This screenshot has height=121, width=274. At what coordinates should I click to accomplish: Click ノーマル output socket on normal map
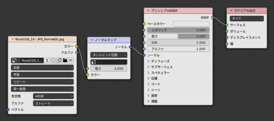pyautogui.click(x=130, y=47)
